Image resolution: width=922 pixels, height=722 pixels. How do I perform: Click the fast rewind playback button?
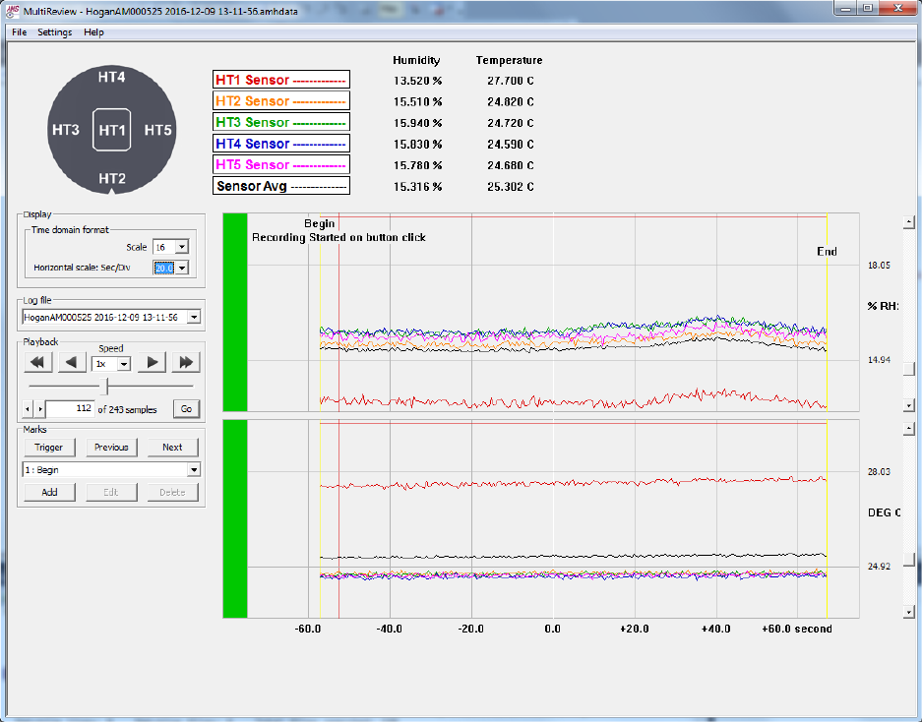pyautogui.click(x=37, y=363)
